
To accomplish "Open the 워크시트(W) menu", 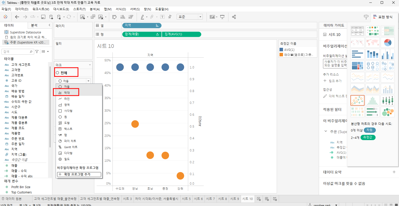I will [41, 9].
